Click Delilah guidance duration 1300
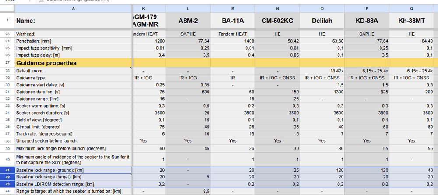Screen dimensions: 438x195 coord(322,92)
